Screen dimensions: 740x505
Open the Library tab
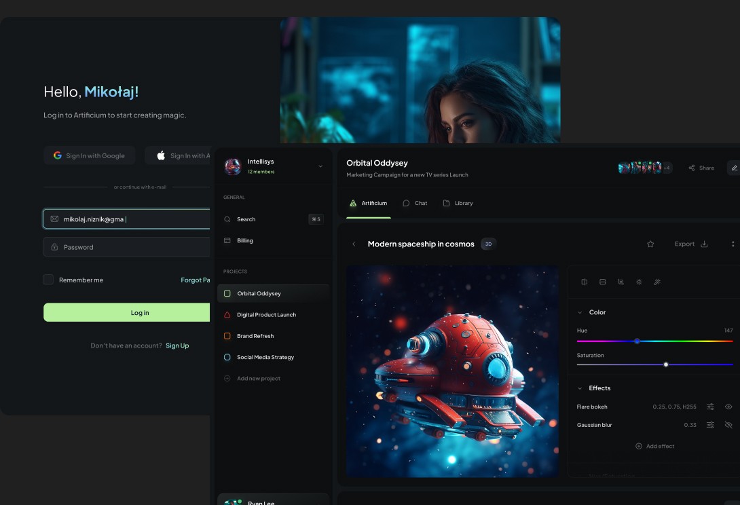[x=458, y=203]
